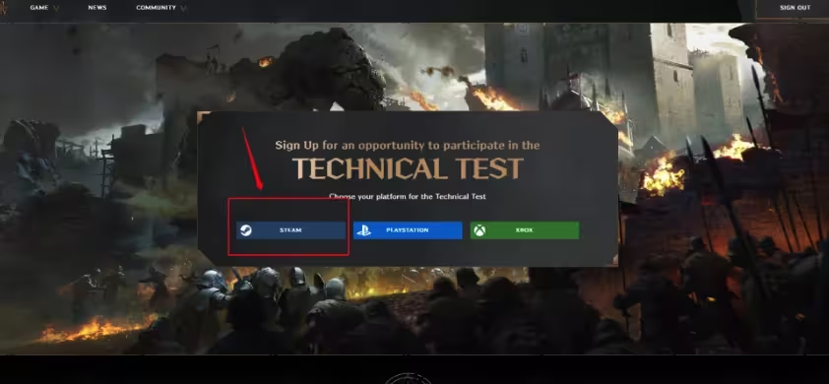
Task: Click the red arrow annotation
Action: click(x=252, y=159)
